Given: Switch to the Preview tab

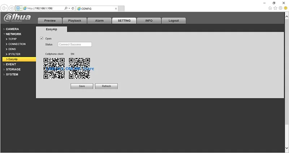Looking at the screenshot, I should coord(50,20).
